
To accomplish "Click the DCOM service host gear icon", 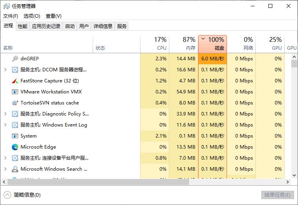I will [15, 70].
